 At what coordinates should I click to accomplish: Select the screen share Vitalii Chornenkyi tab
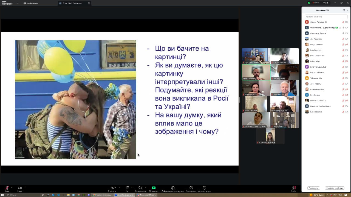[71, 3]
